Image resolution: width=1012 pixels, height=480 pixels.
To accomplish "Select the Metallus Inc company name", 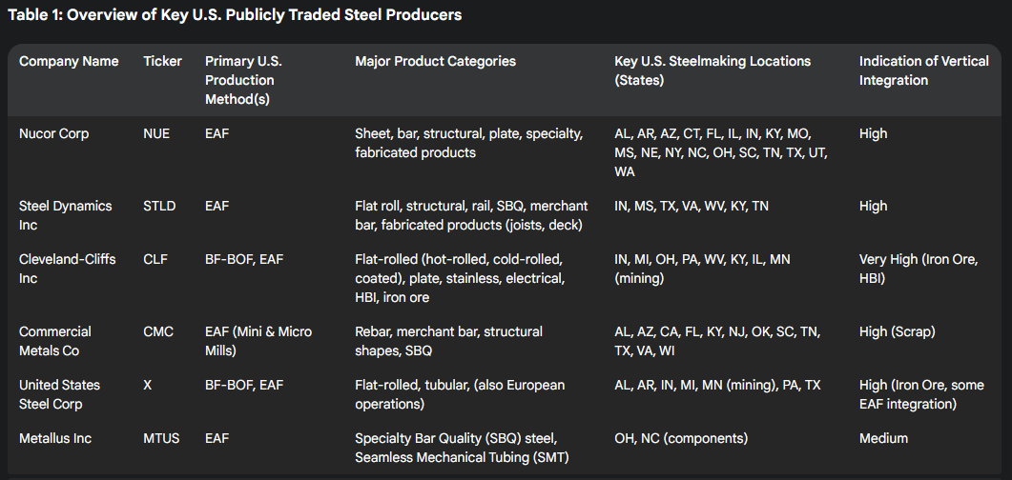I will point(55,438).
